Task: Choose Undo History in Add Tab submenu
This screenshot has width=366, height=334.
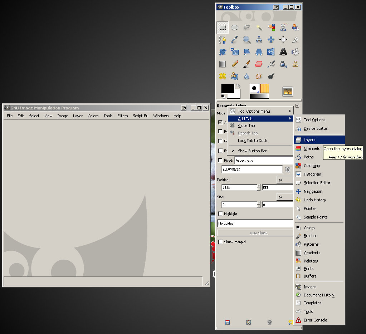Action: point(319,200)
